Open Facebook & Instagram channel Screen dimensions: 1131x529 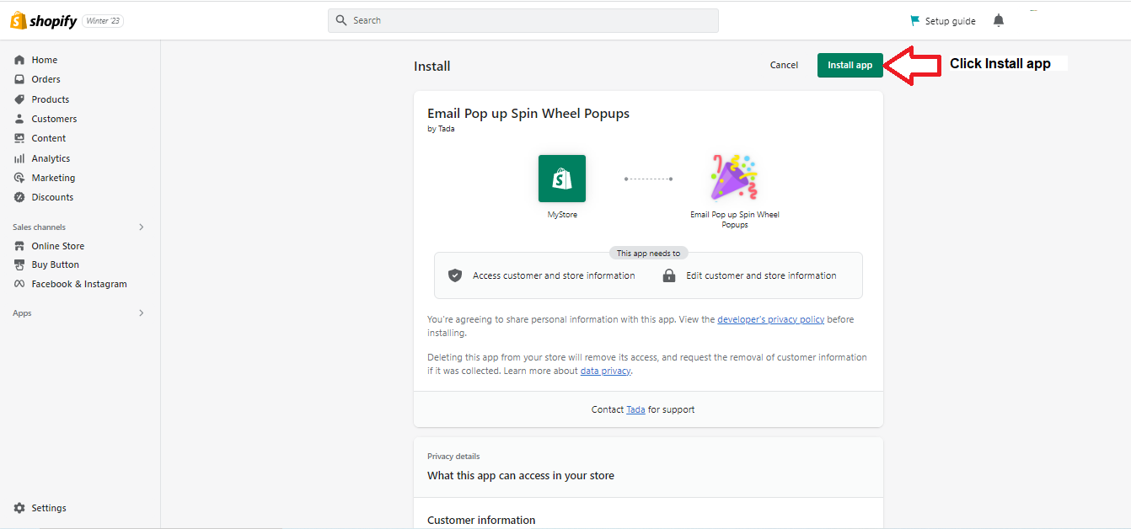tap(79, 284)
